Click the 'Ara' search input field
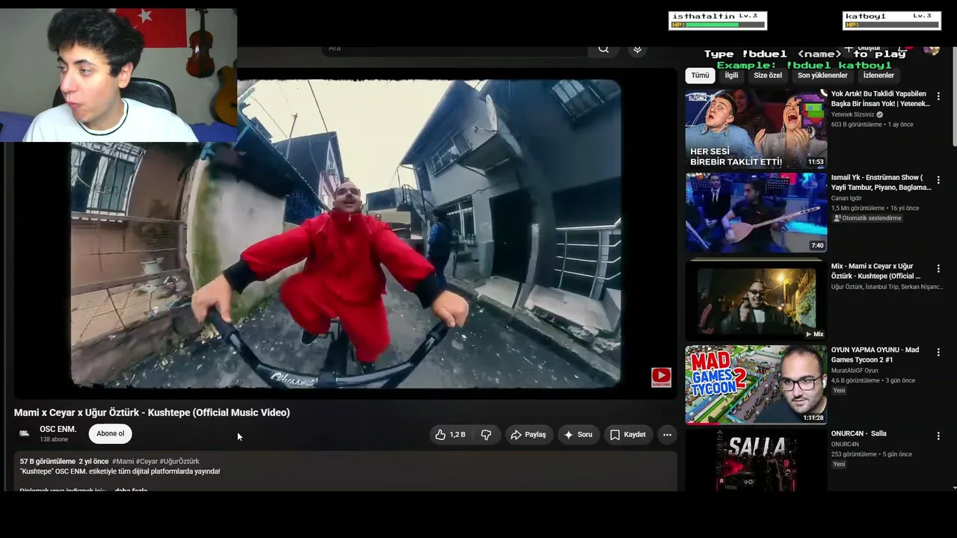The width and height of the screenshot is (957, 538). 455,49
